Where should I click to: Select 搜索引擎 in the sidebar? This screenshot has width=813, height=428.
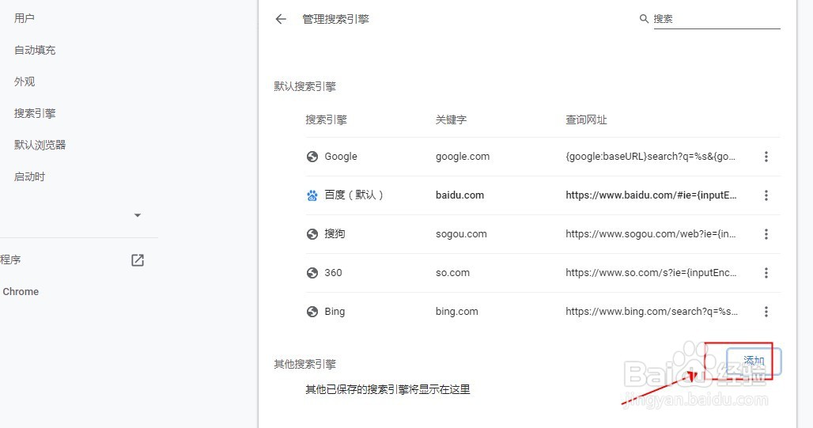tap(35, 113)
